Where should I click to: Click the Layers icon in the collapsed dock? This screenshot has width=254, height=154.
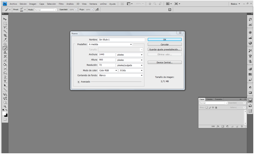(250, 100)
